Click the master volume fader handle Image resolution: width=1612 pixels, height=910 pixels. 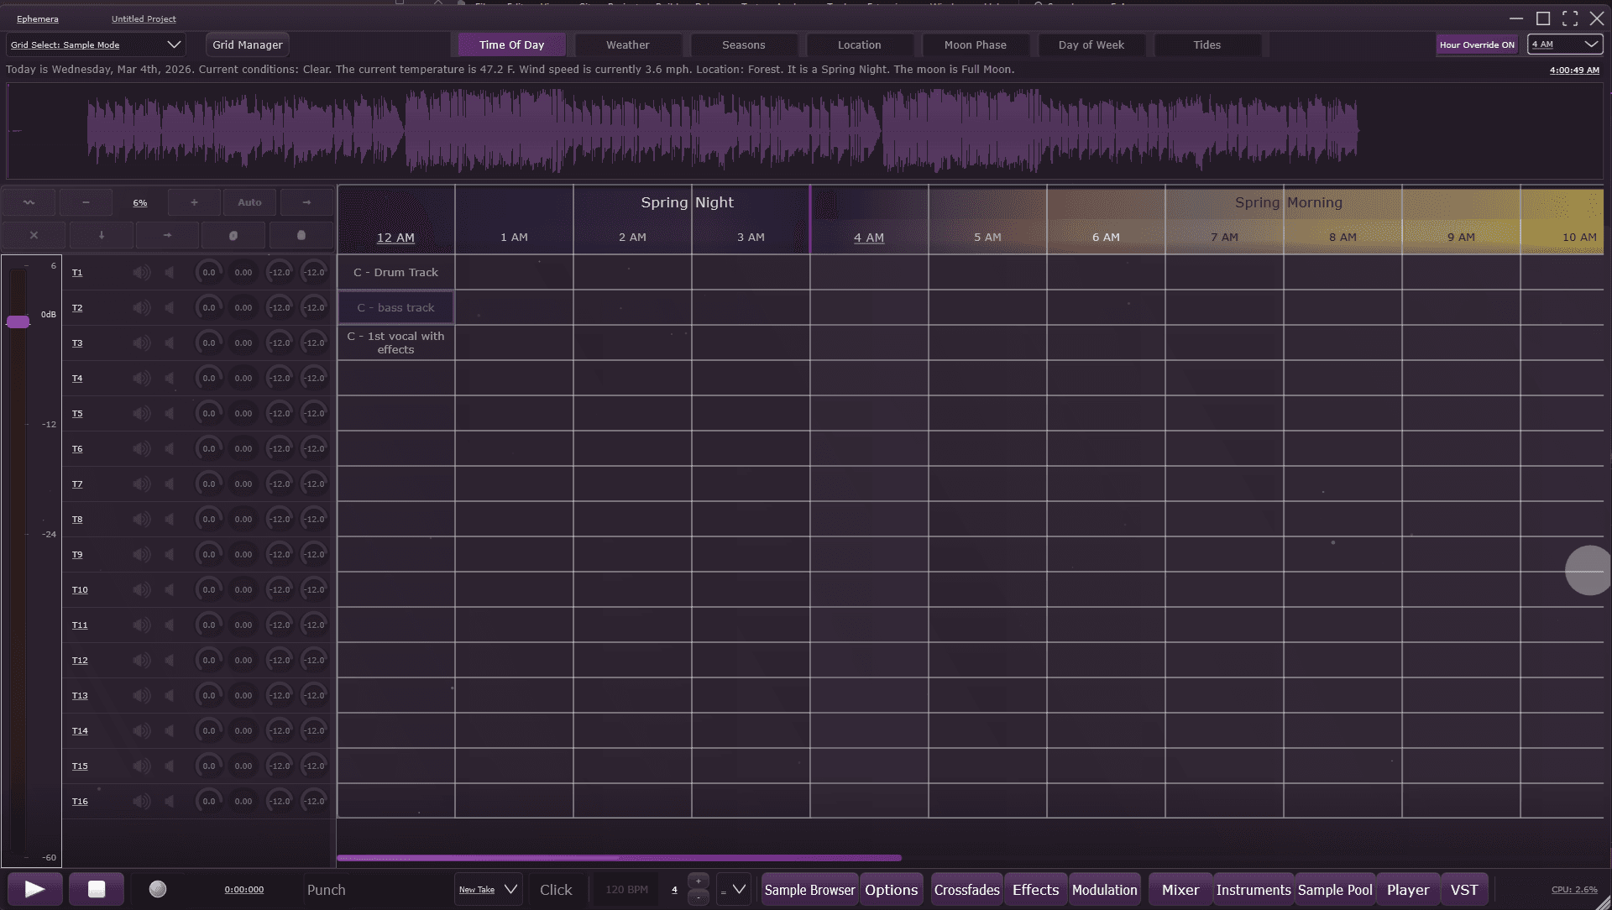point(18,322)
